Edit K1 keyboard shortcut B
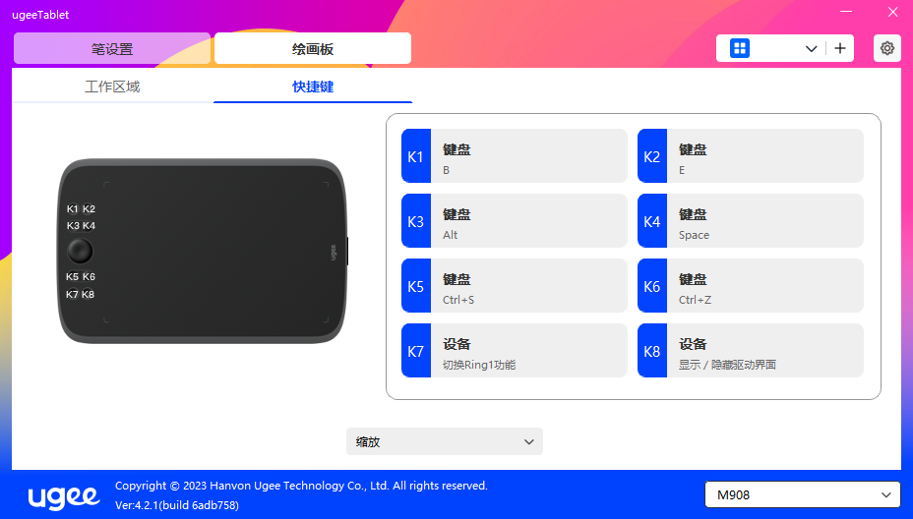Viewport: 913px width, 519px height. [x=528, y=156]
